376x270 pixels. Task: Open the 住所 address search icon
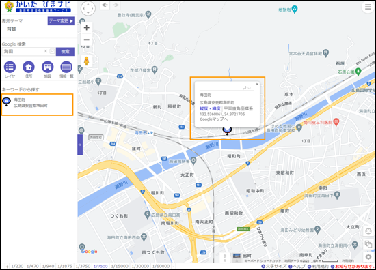tap(29, 70)
